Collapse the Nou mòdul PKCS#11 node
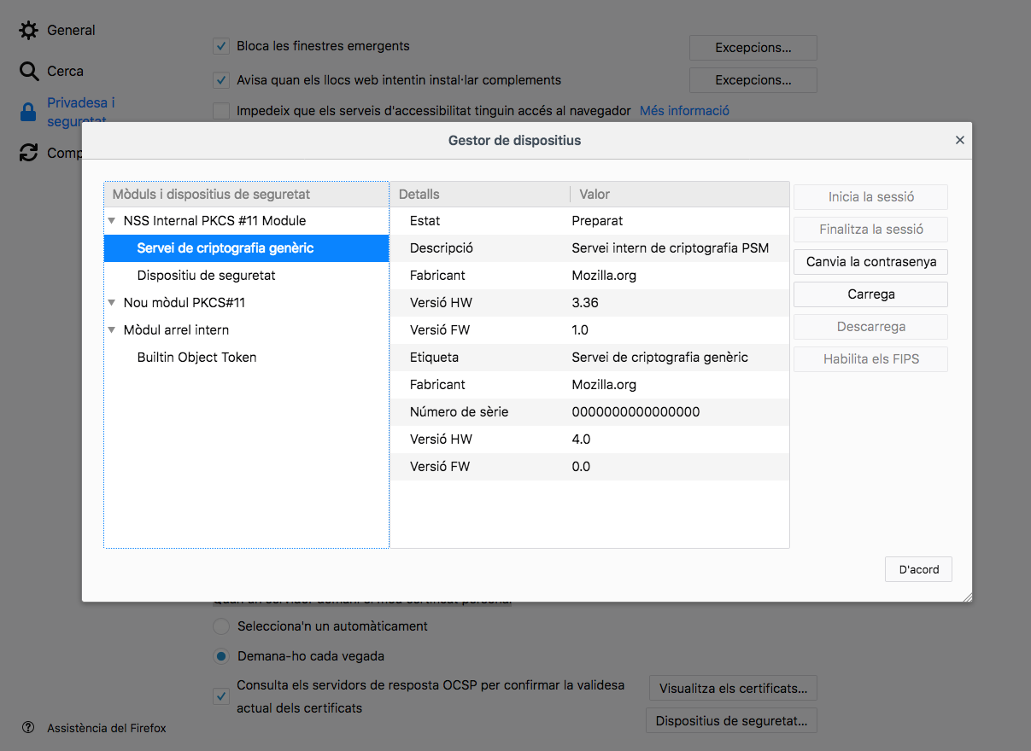 click(x=112, y=303)
